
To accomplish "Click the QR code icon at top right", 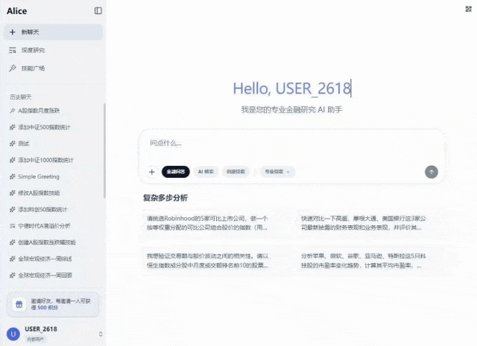I will pos(468,9).
